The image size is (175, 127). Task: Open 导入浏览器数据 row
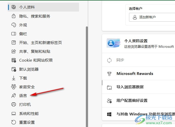[x=138, y=87]
